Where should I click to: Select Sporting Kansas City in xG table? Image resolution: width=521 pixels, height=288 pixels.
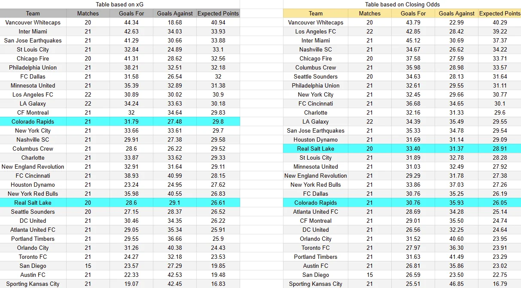33,284
